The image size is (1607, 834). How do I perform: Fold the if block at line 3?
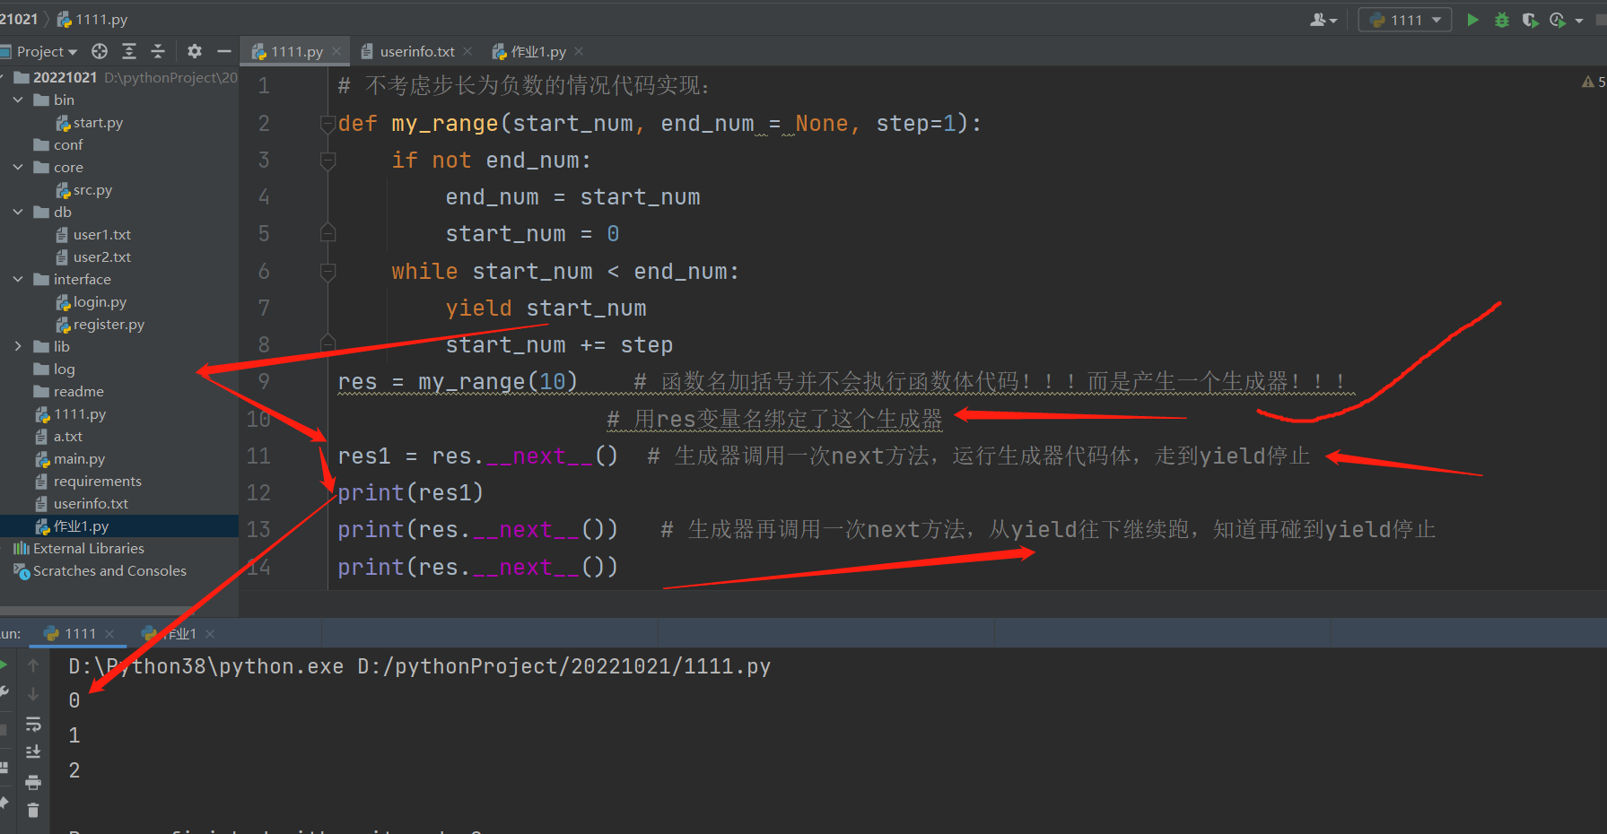point(328,161)
